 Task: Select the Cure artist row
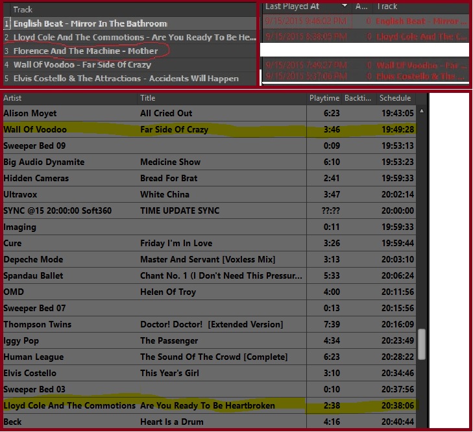pos(210,243)
